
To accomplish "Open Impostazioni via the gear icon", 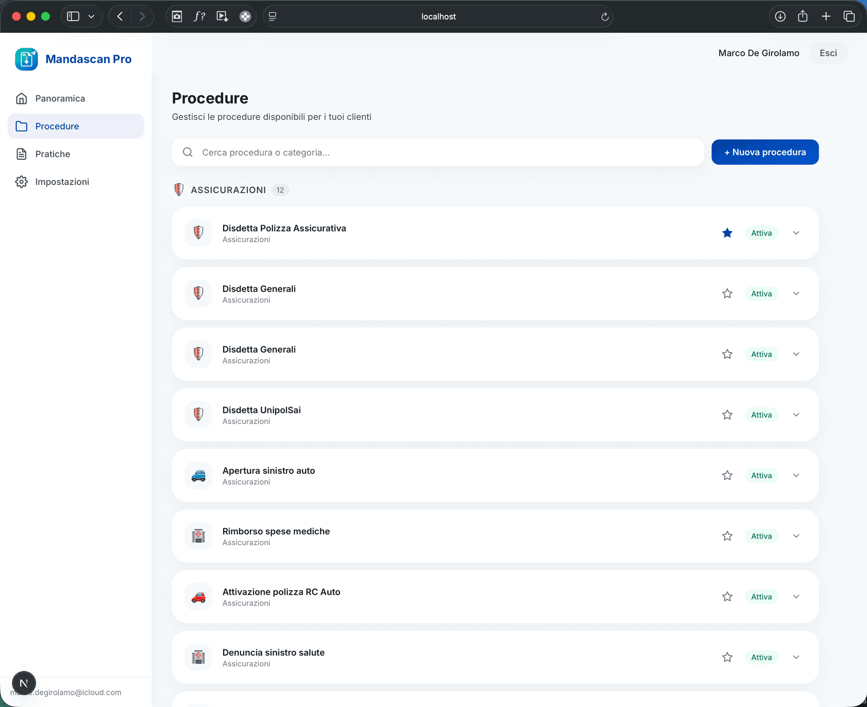I will 22,182.
